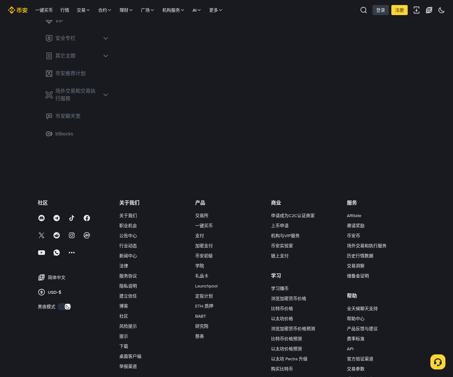Open the Telegram community icon
Viewport: 453px width, 377px height.
click(57, 218)
